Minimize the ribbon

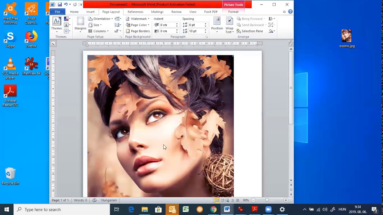tap(284, 12)
